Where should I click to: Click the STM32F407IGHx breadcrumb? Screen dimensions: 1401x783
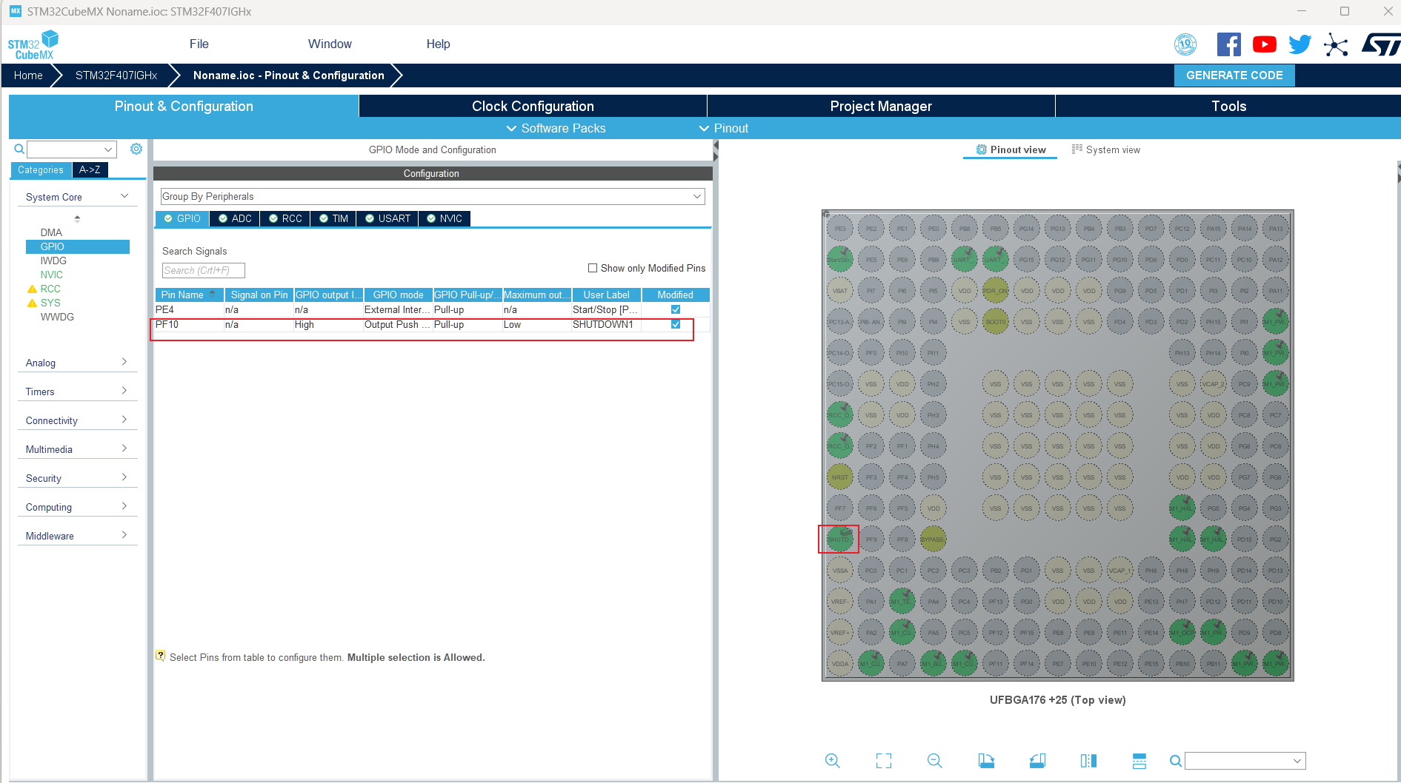coord(116,75)
